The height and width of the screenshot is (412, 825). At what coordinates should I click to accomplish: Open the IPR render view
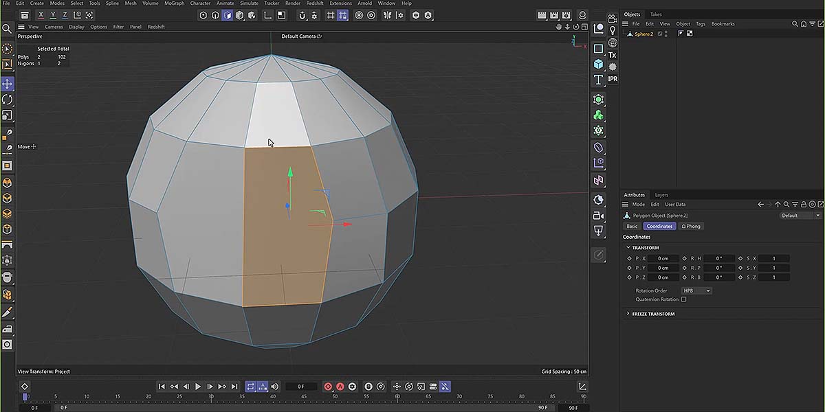point(613,79)
